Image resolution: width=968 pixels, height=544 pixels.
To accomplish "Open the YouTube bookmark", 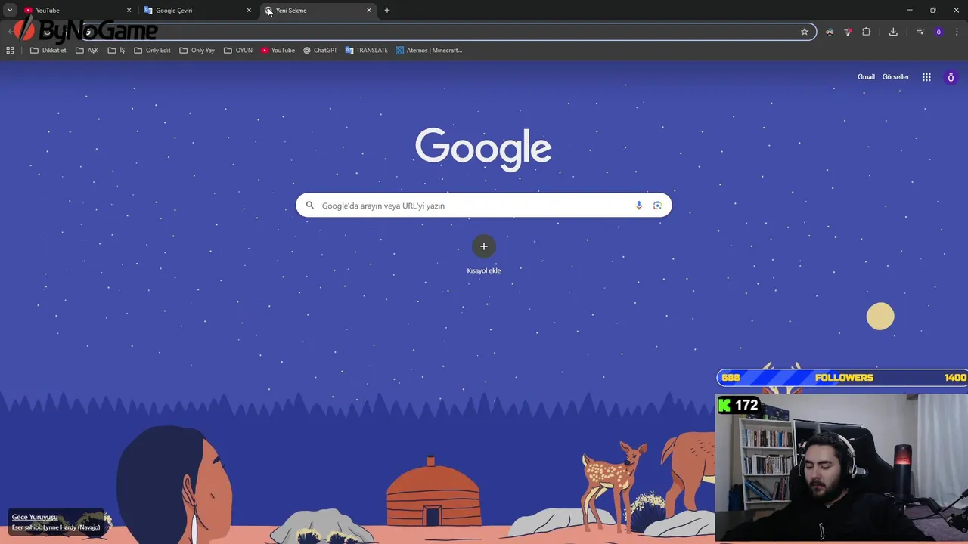I will (278, 51).
